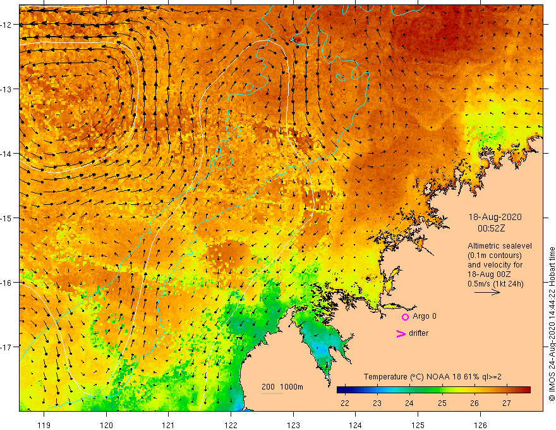This screenshot has width=556, height=430.
Task: Click the latitude axis label '-12'
Action: 7,25
